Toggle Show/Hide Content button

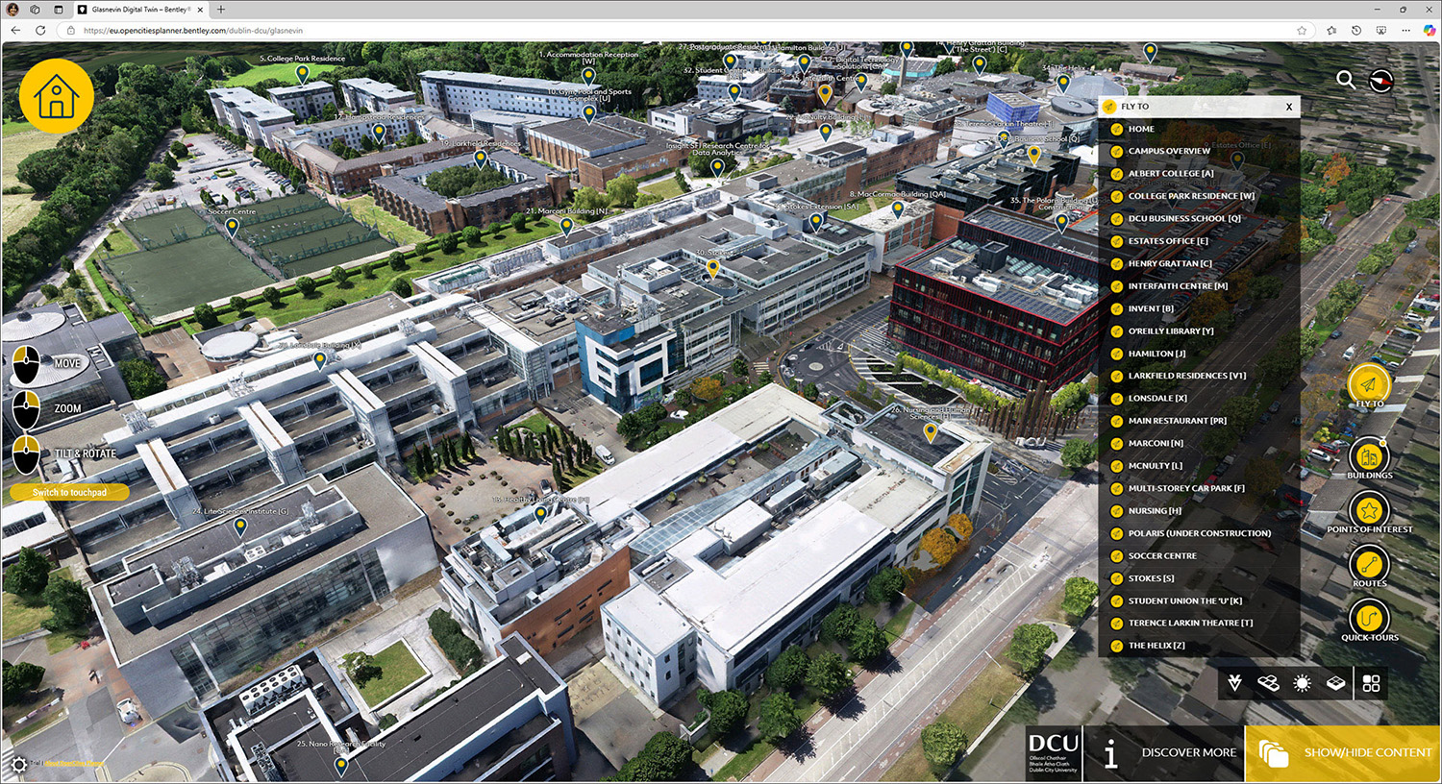point(1343,752)
